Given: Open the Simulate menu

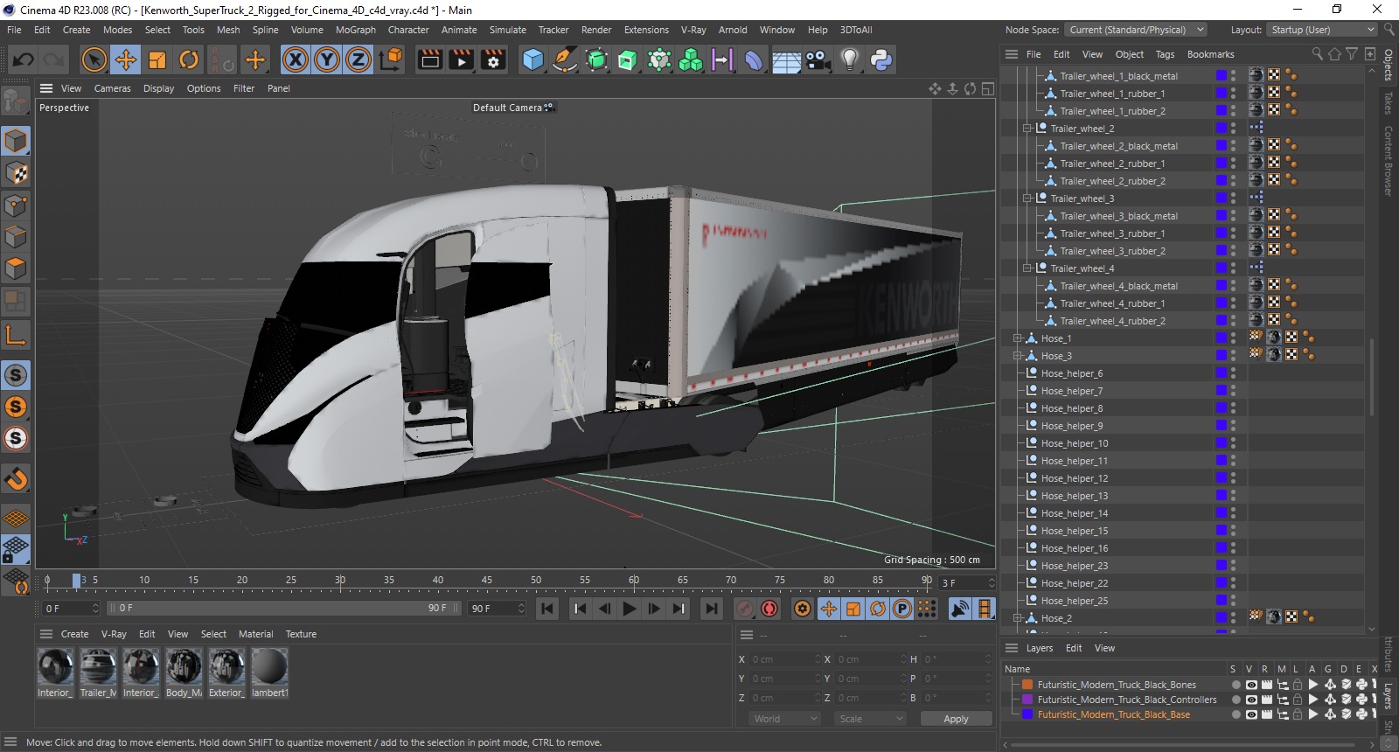Looking at the screenshot, I should point(507,30).
